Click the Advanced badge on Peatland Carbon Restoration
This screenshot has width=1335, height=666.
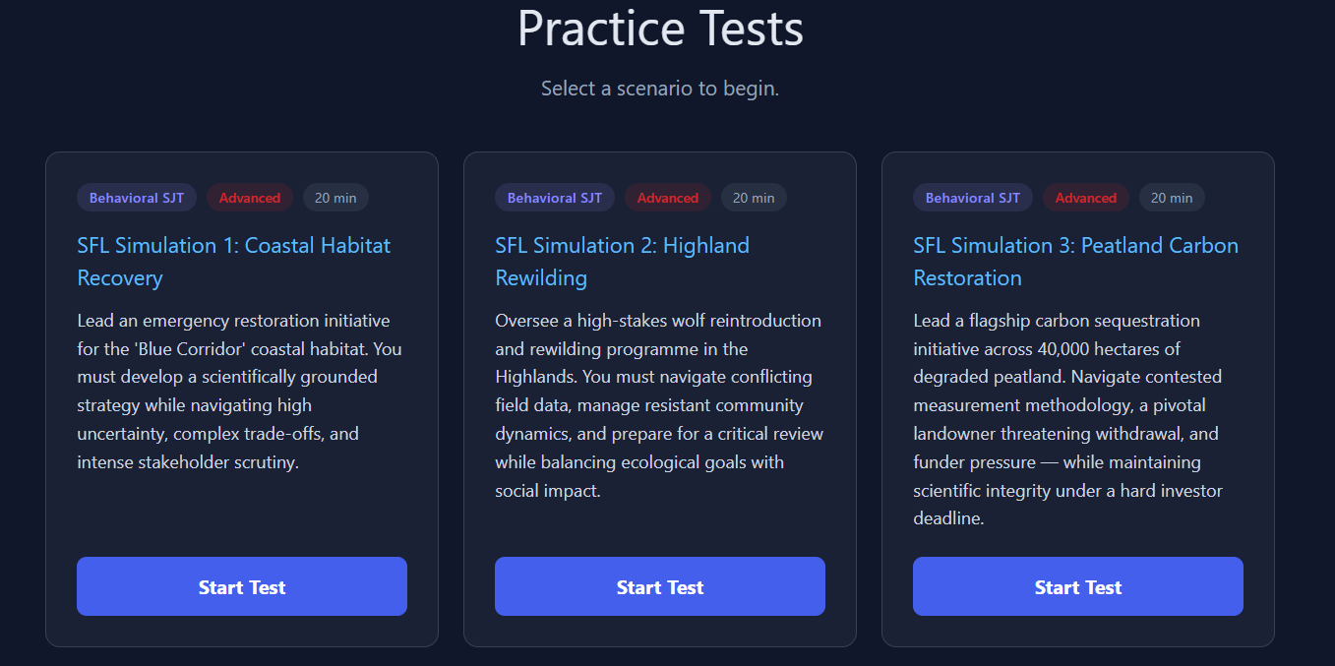[1085, 197]
